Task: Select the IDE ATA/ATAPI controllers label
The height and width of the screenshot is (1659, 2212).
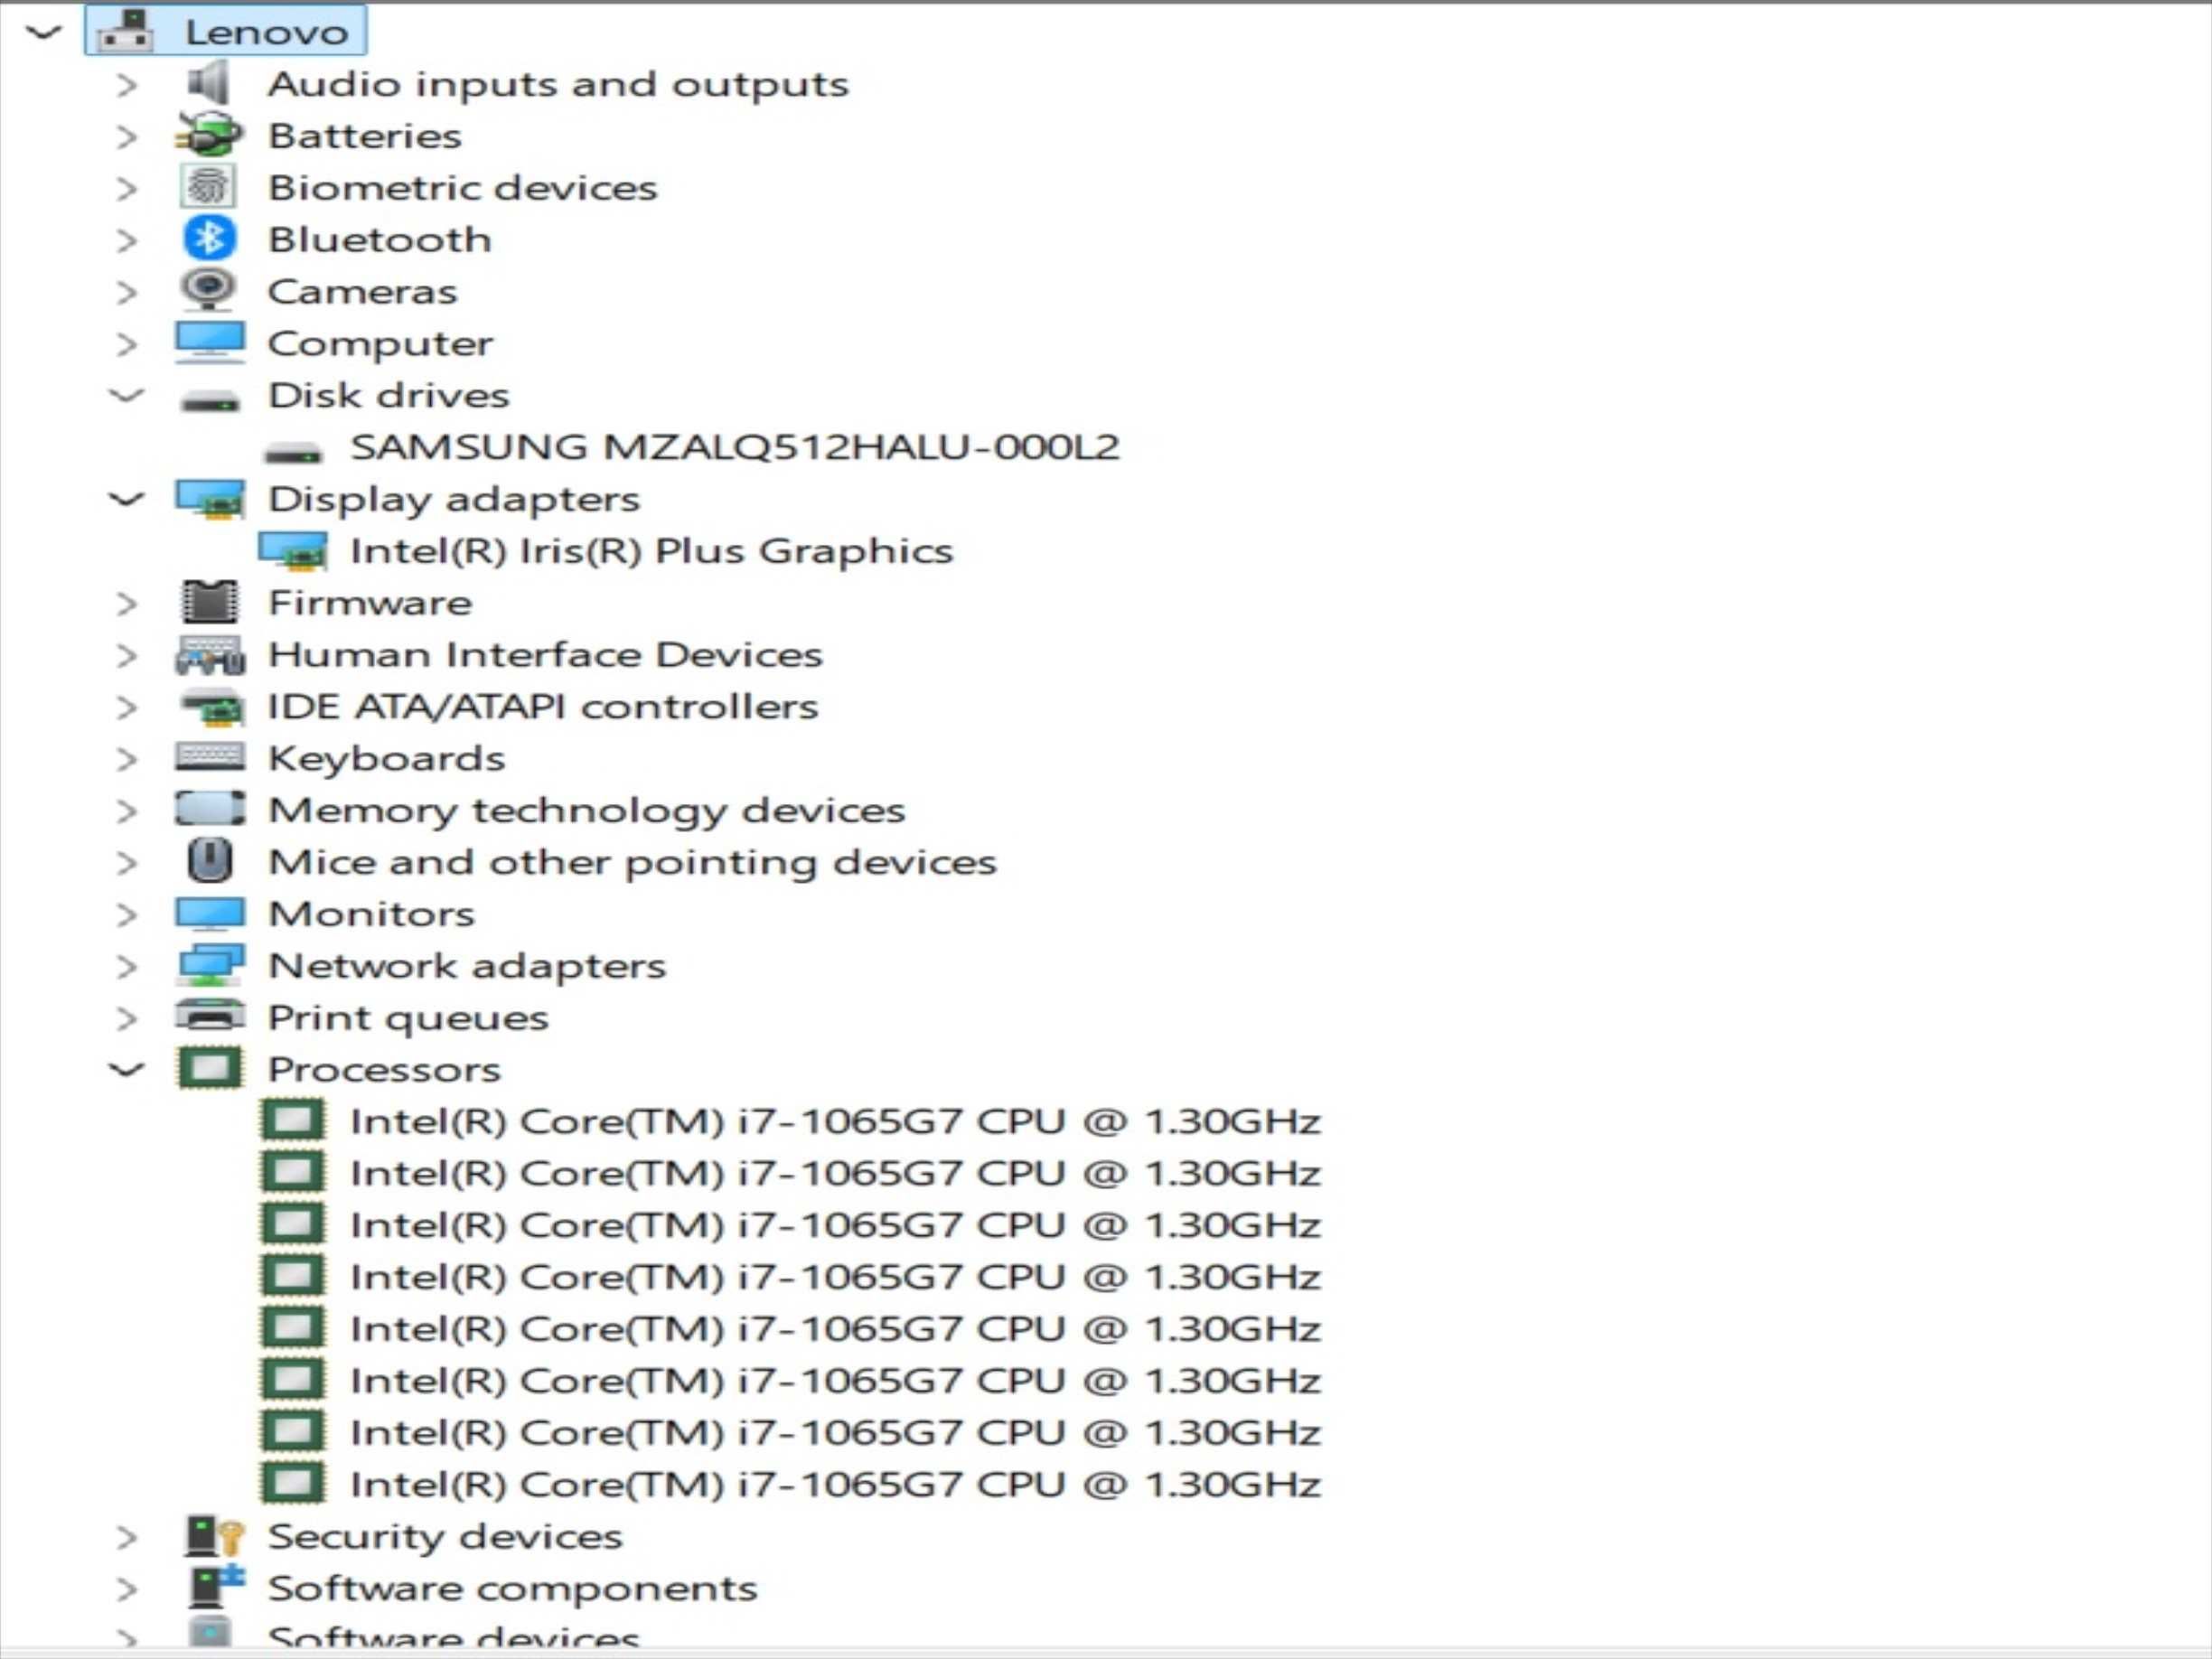Action: pyautogui.click(x=543, y=707)
